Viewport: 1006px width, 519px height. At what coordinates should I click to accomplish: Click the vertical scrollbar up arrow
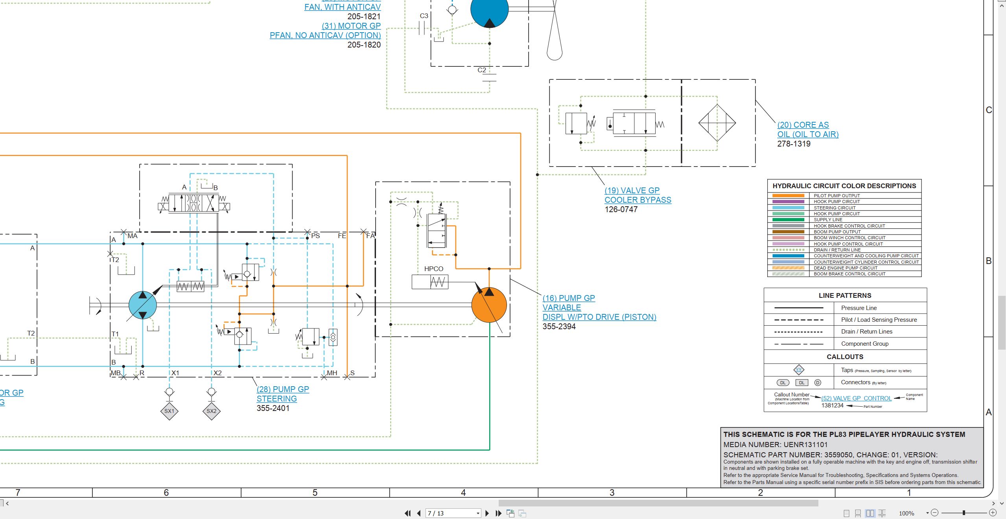[x=1002, y=5]
